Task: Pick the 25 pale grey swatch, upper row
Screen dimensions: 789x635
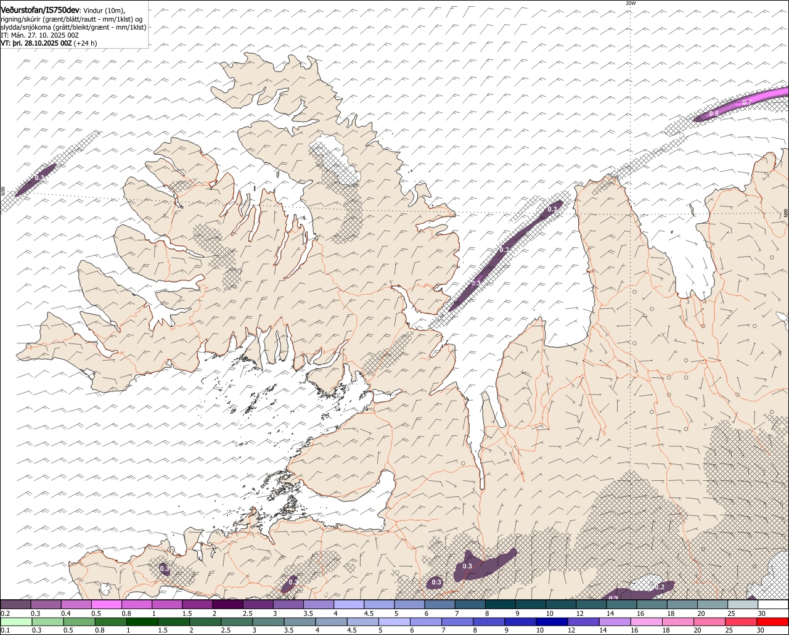Action: tap(743, 604)
